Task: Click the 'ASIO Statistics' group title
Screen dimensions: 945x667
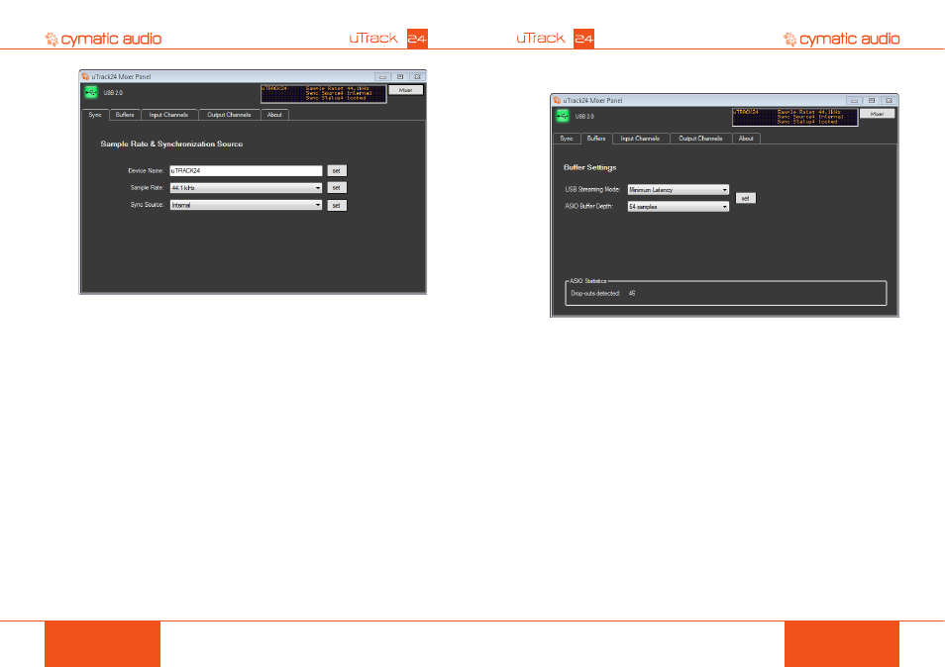Action: [x=588, y=281]
